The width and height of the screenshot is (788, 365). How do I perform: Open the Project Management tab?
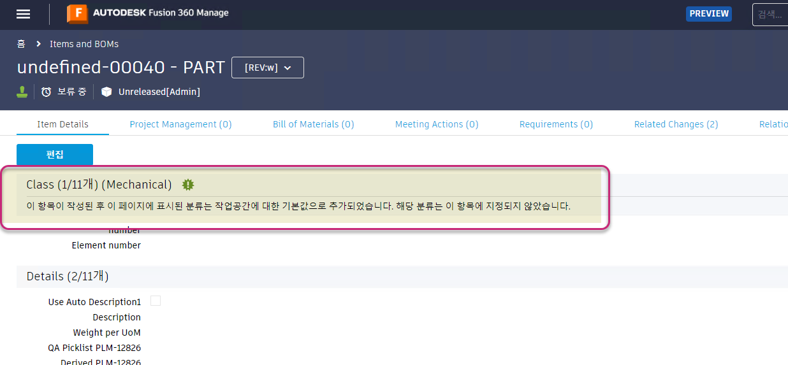(x=180, y=124)
